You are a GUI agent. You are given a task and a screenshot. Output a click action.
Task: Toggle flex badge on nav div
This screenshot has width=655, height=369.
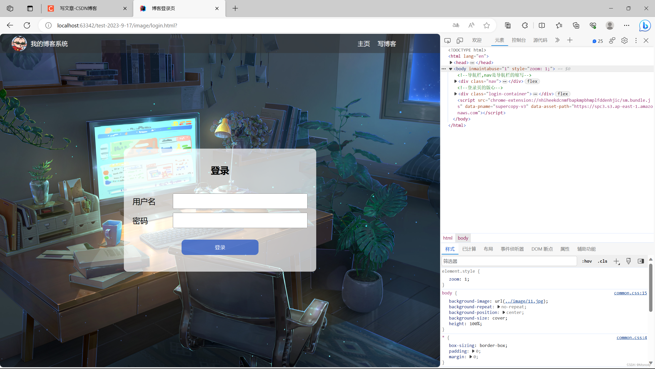click(x=532, y=81)
